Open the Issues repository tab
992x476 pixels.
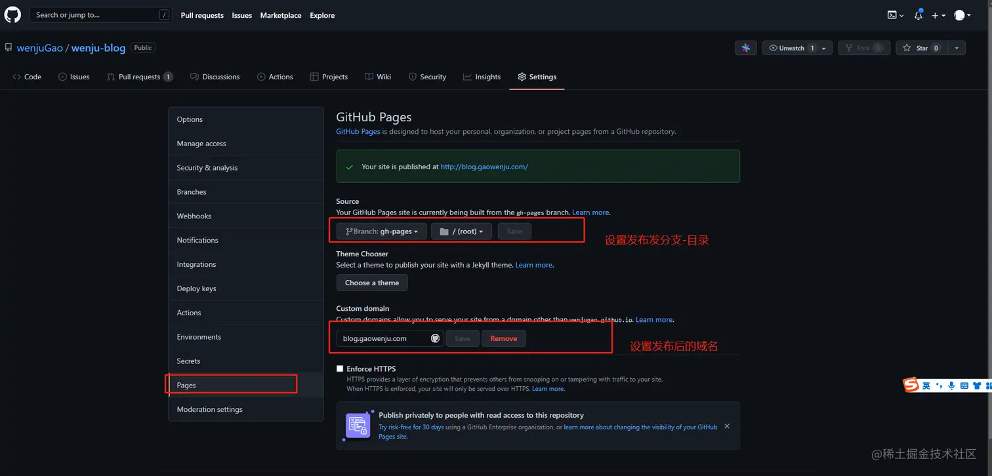point(73,77)
